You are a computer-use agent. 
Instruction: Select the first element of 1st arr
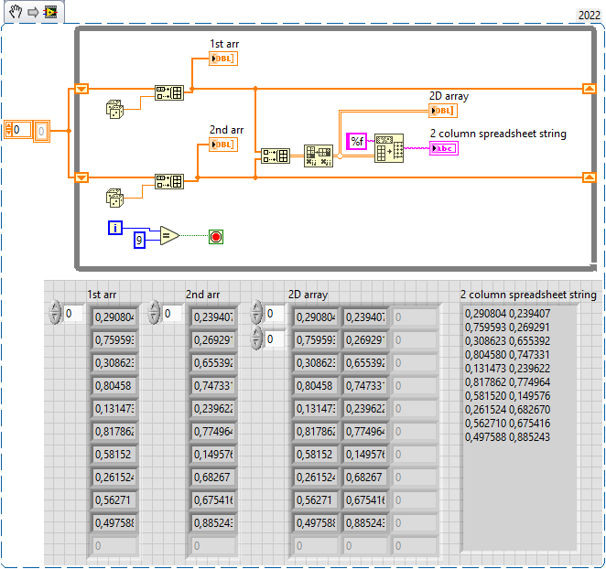114,317
